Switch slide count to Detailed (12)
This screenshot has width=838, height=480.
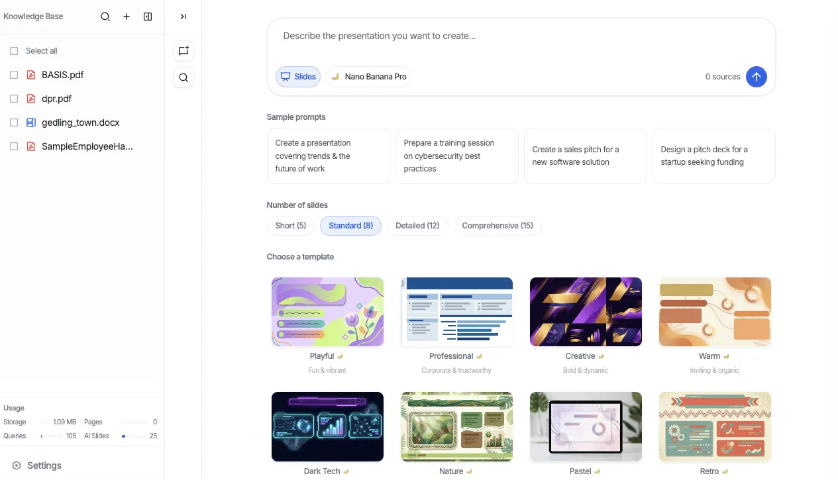417,226
